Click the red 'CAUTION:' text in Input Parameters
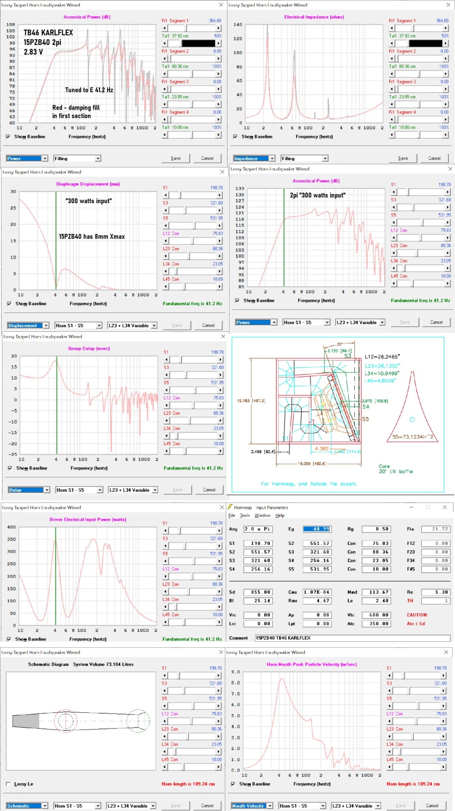The width and height of the screenshot is (455, 811). (417, 615)
